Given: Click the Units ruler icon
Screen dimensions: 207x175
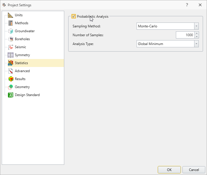Looking at the screenshot, I should [x=11, y=15].
